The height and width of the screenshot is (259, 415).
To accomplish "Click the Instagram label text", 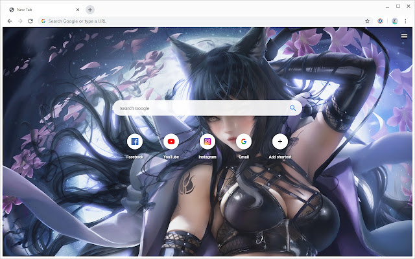I will coord(207,157).
